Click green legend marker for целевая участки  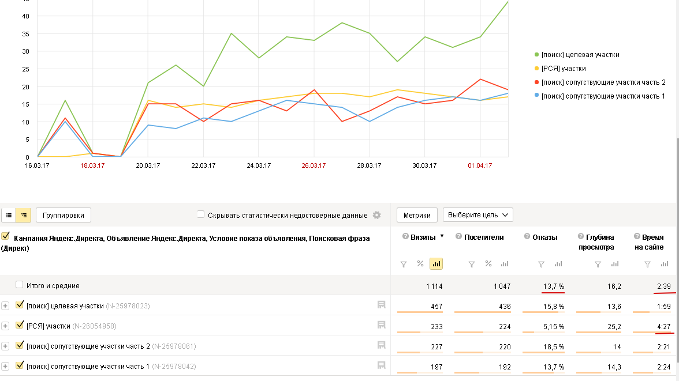click(x=537, y=55)
